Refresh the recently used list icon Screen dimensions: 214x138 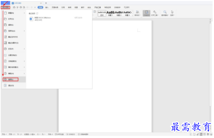[37, 13]
